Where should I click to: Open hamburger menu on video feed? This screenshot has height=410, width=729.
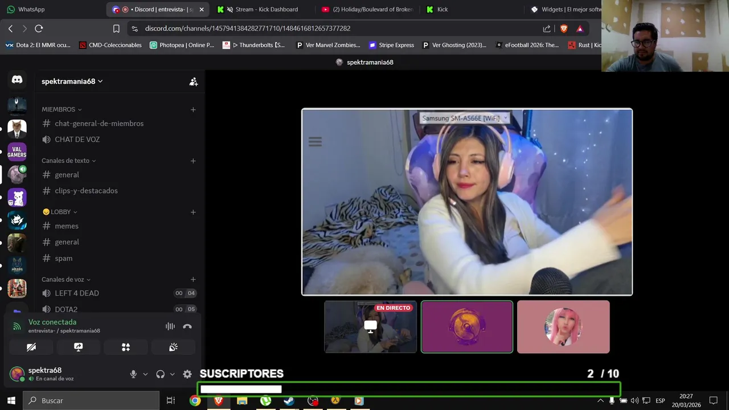[315, 142]
